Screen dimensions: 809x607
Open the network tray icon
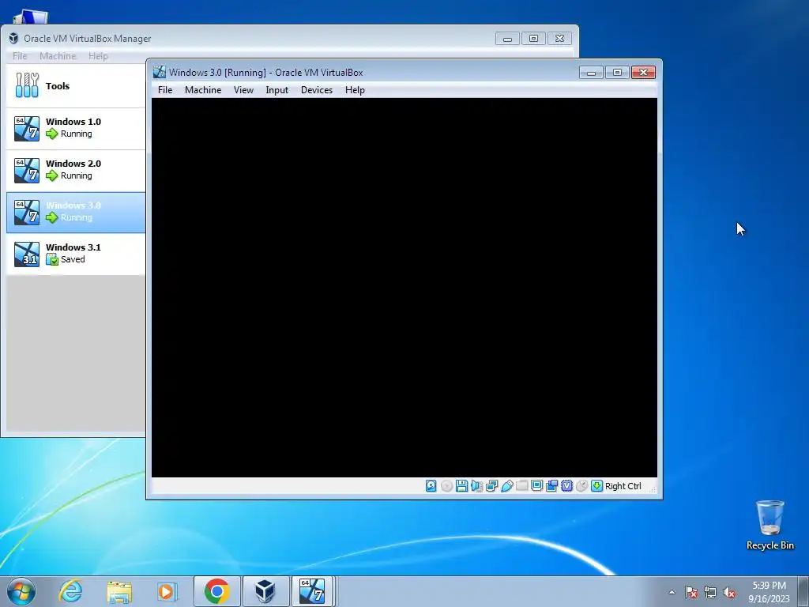coord(710,592)
